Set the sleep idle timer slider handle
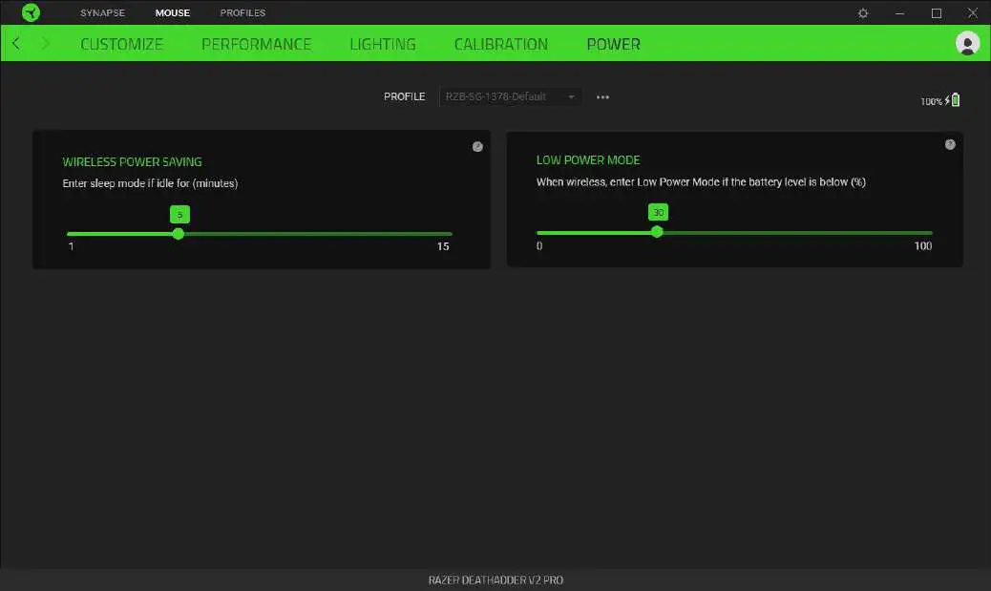 tap(179, 233)
